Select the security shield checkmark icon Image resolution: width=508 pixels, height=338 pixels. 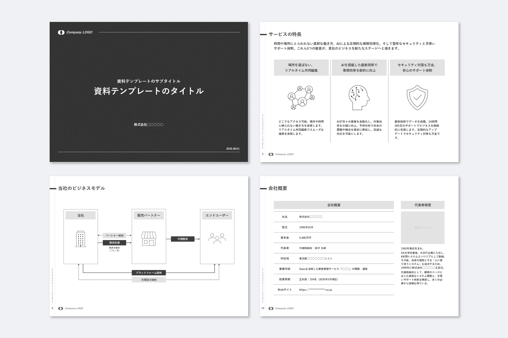point(417,98)
